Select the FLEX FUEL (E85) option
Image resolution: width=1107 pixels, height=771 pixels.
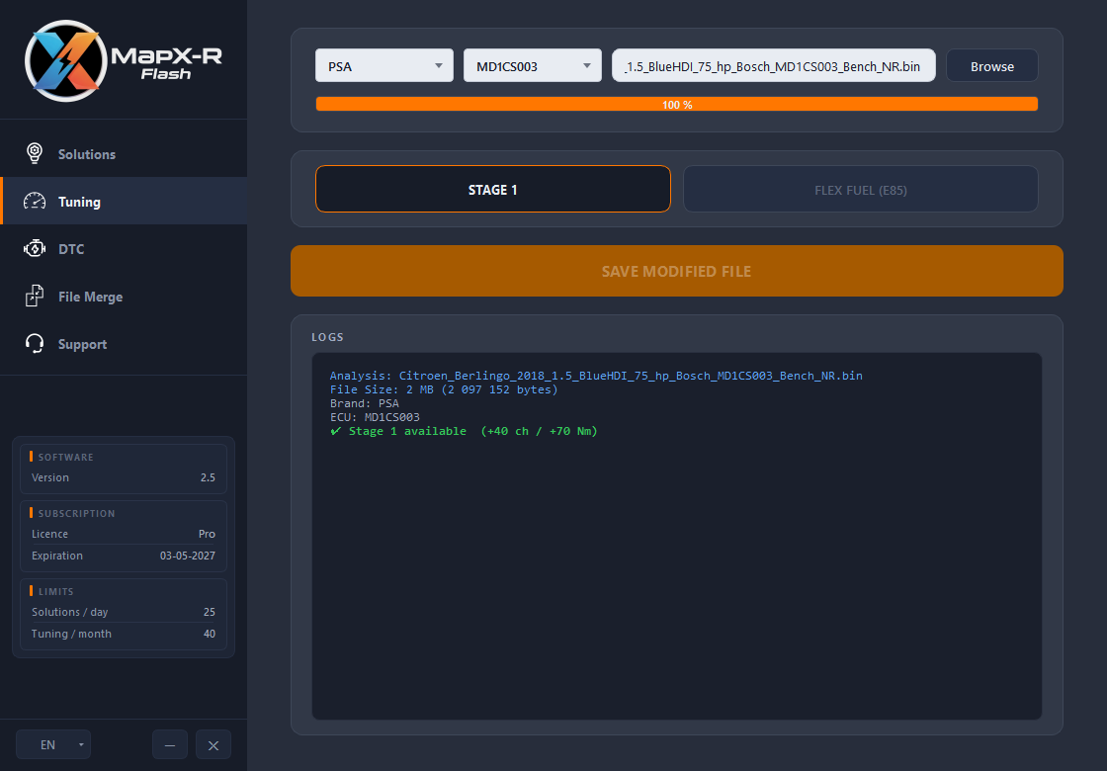861,189
